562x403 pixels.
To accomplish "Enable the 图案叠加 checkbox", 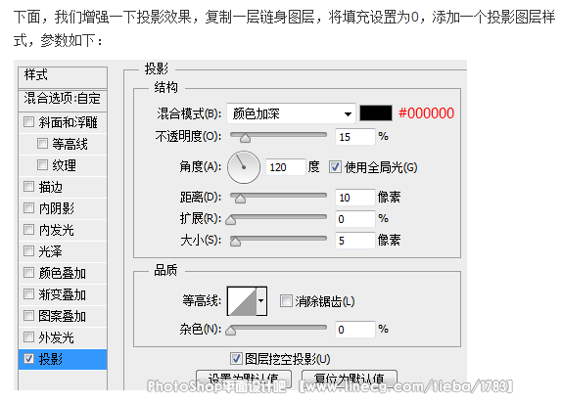I will coord(28,316).
